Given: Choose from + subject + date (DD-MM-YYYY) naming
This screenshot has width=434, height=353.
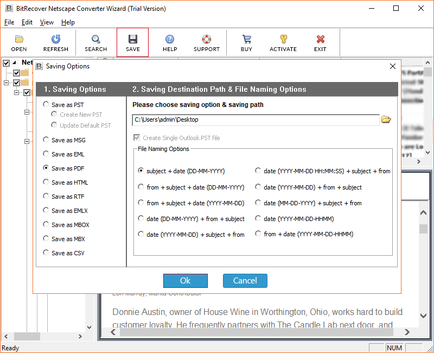Looking at the screenshot, I should coord(192,187).
